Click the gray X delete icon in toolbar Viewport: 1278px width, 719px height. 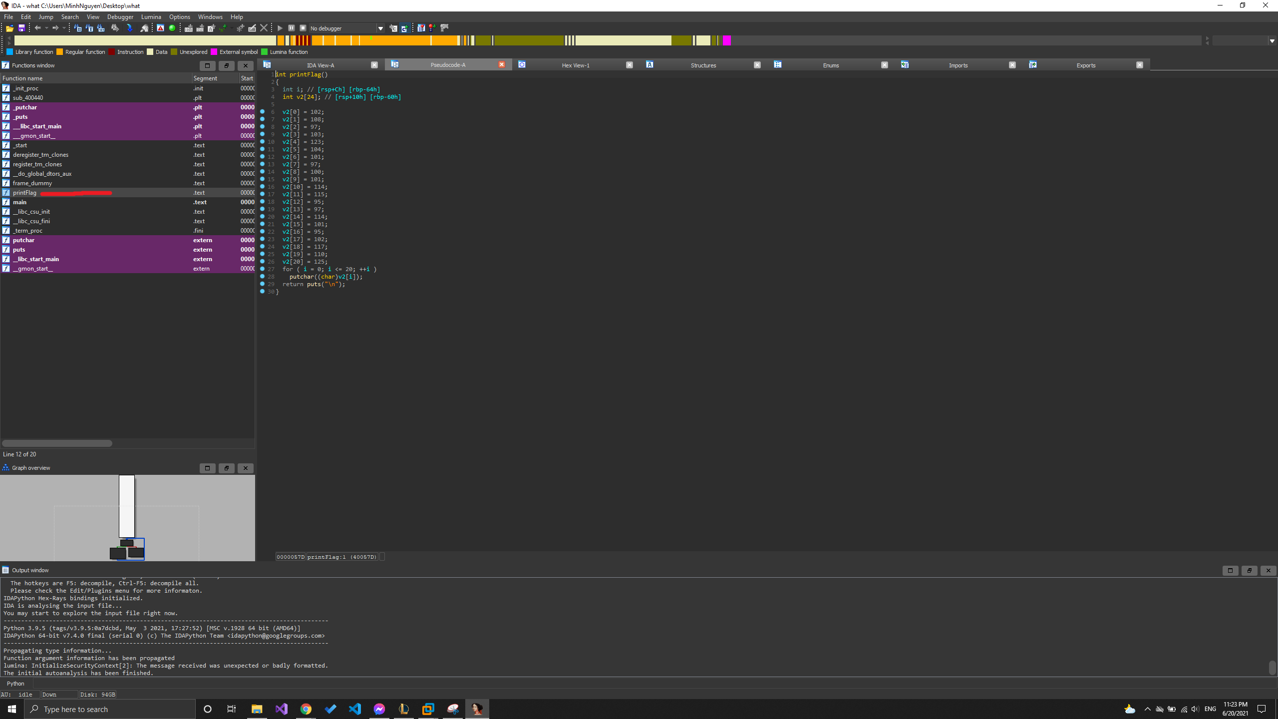264,28
